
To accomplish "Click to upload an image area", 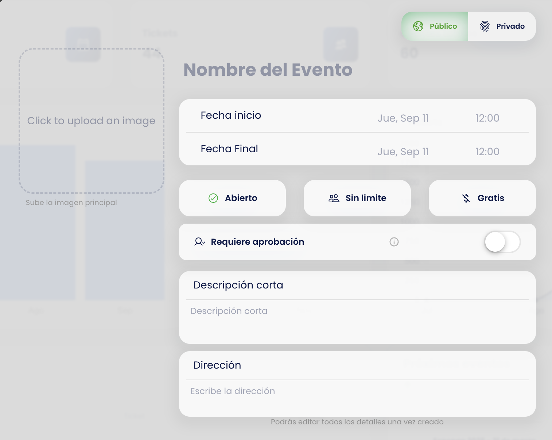I will tap(92, 121).
